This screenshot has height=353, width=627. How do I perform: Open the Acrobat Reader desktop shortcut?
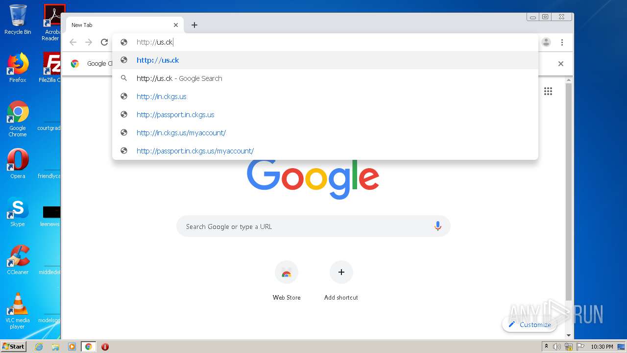pos(53,23)
